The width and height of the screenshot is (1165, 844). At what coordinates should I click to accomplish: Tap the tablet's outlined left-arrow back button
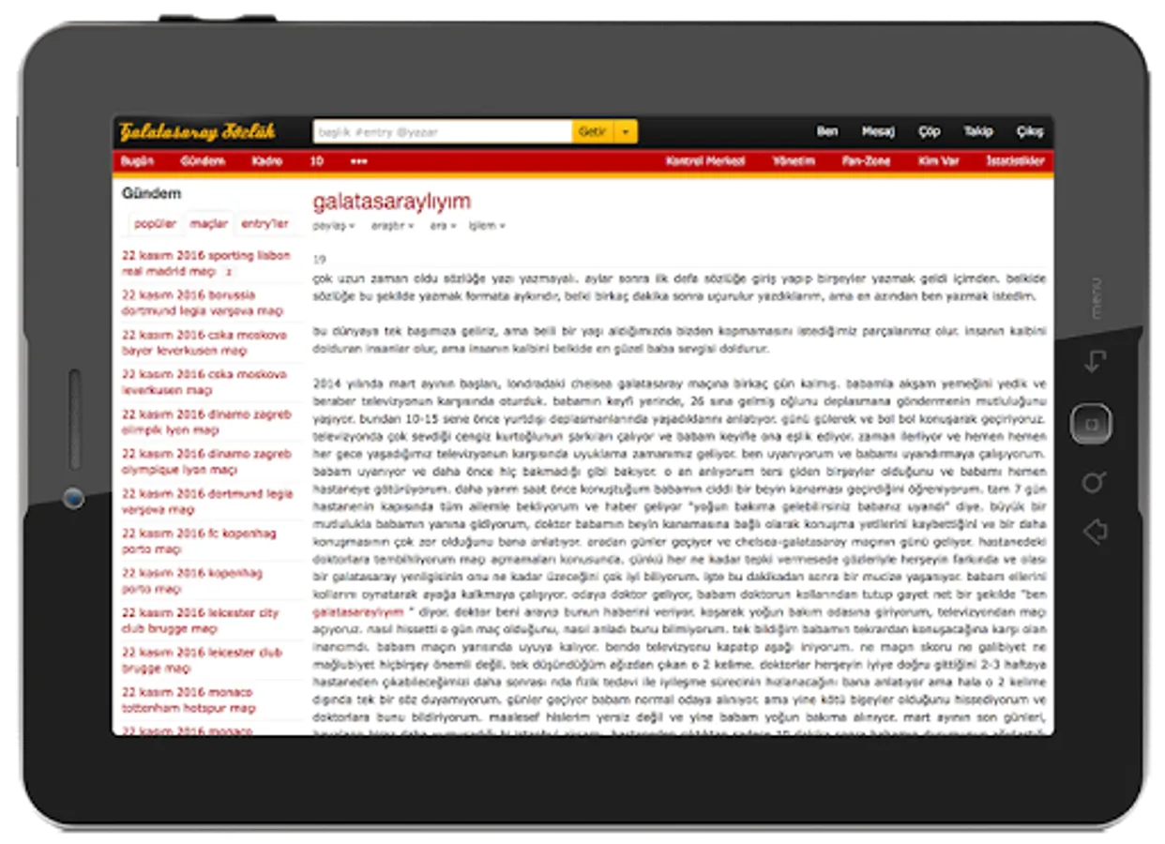[x=1095, y=533]
